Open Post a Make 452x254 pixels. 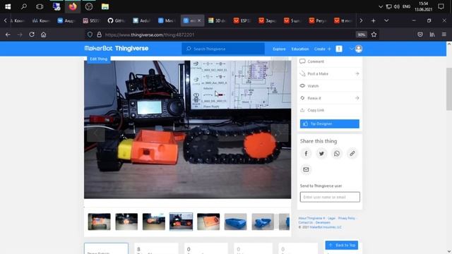click(330, 73)
